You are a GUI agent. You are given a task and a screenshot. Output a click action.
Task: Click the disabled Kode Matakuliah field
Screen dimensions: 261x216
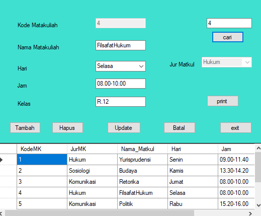(x=121, y=23)
